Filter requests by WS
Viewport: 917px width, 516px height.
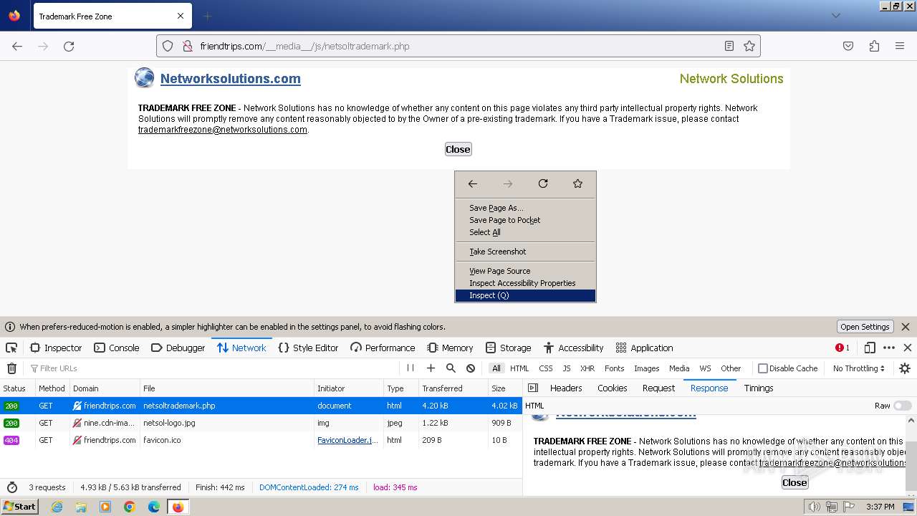[x=706, y=368]
